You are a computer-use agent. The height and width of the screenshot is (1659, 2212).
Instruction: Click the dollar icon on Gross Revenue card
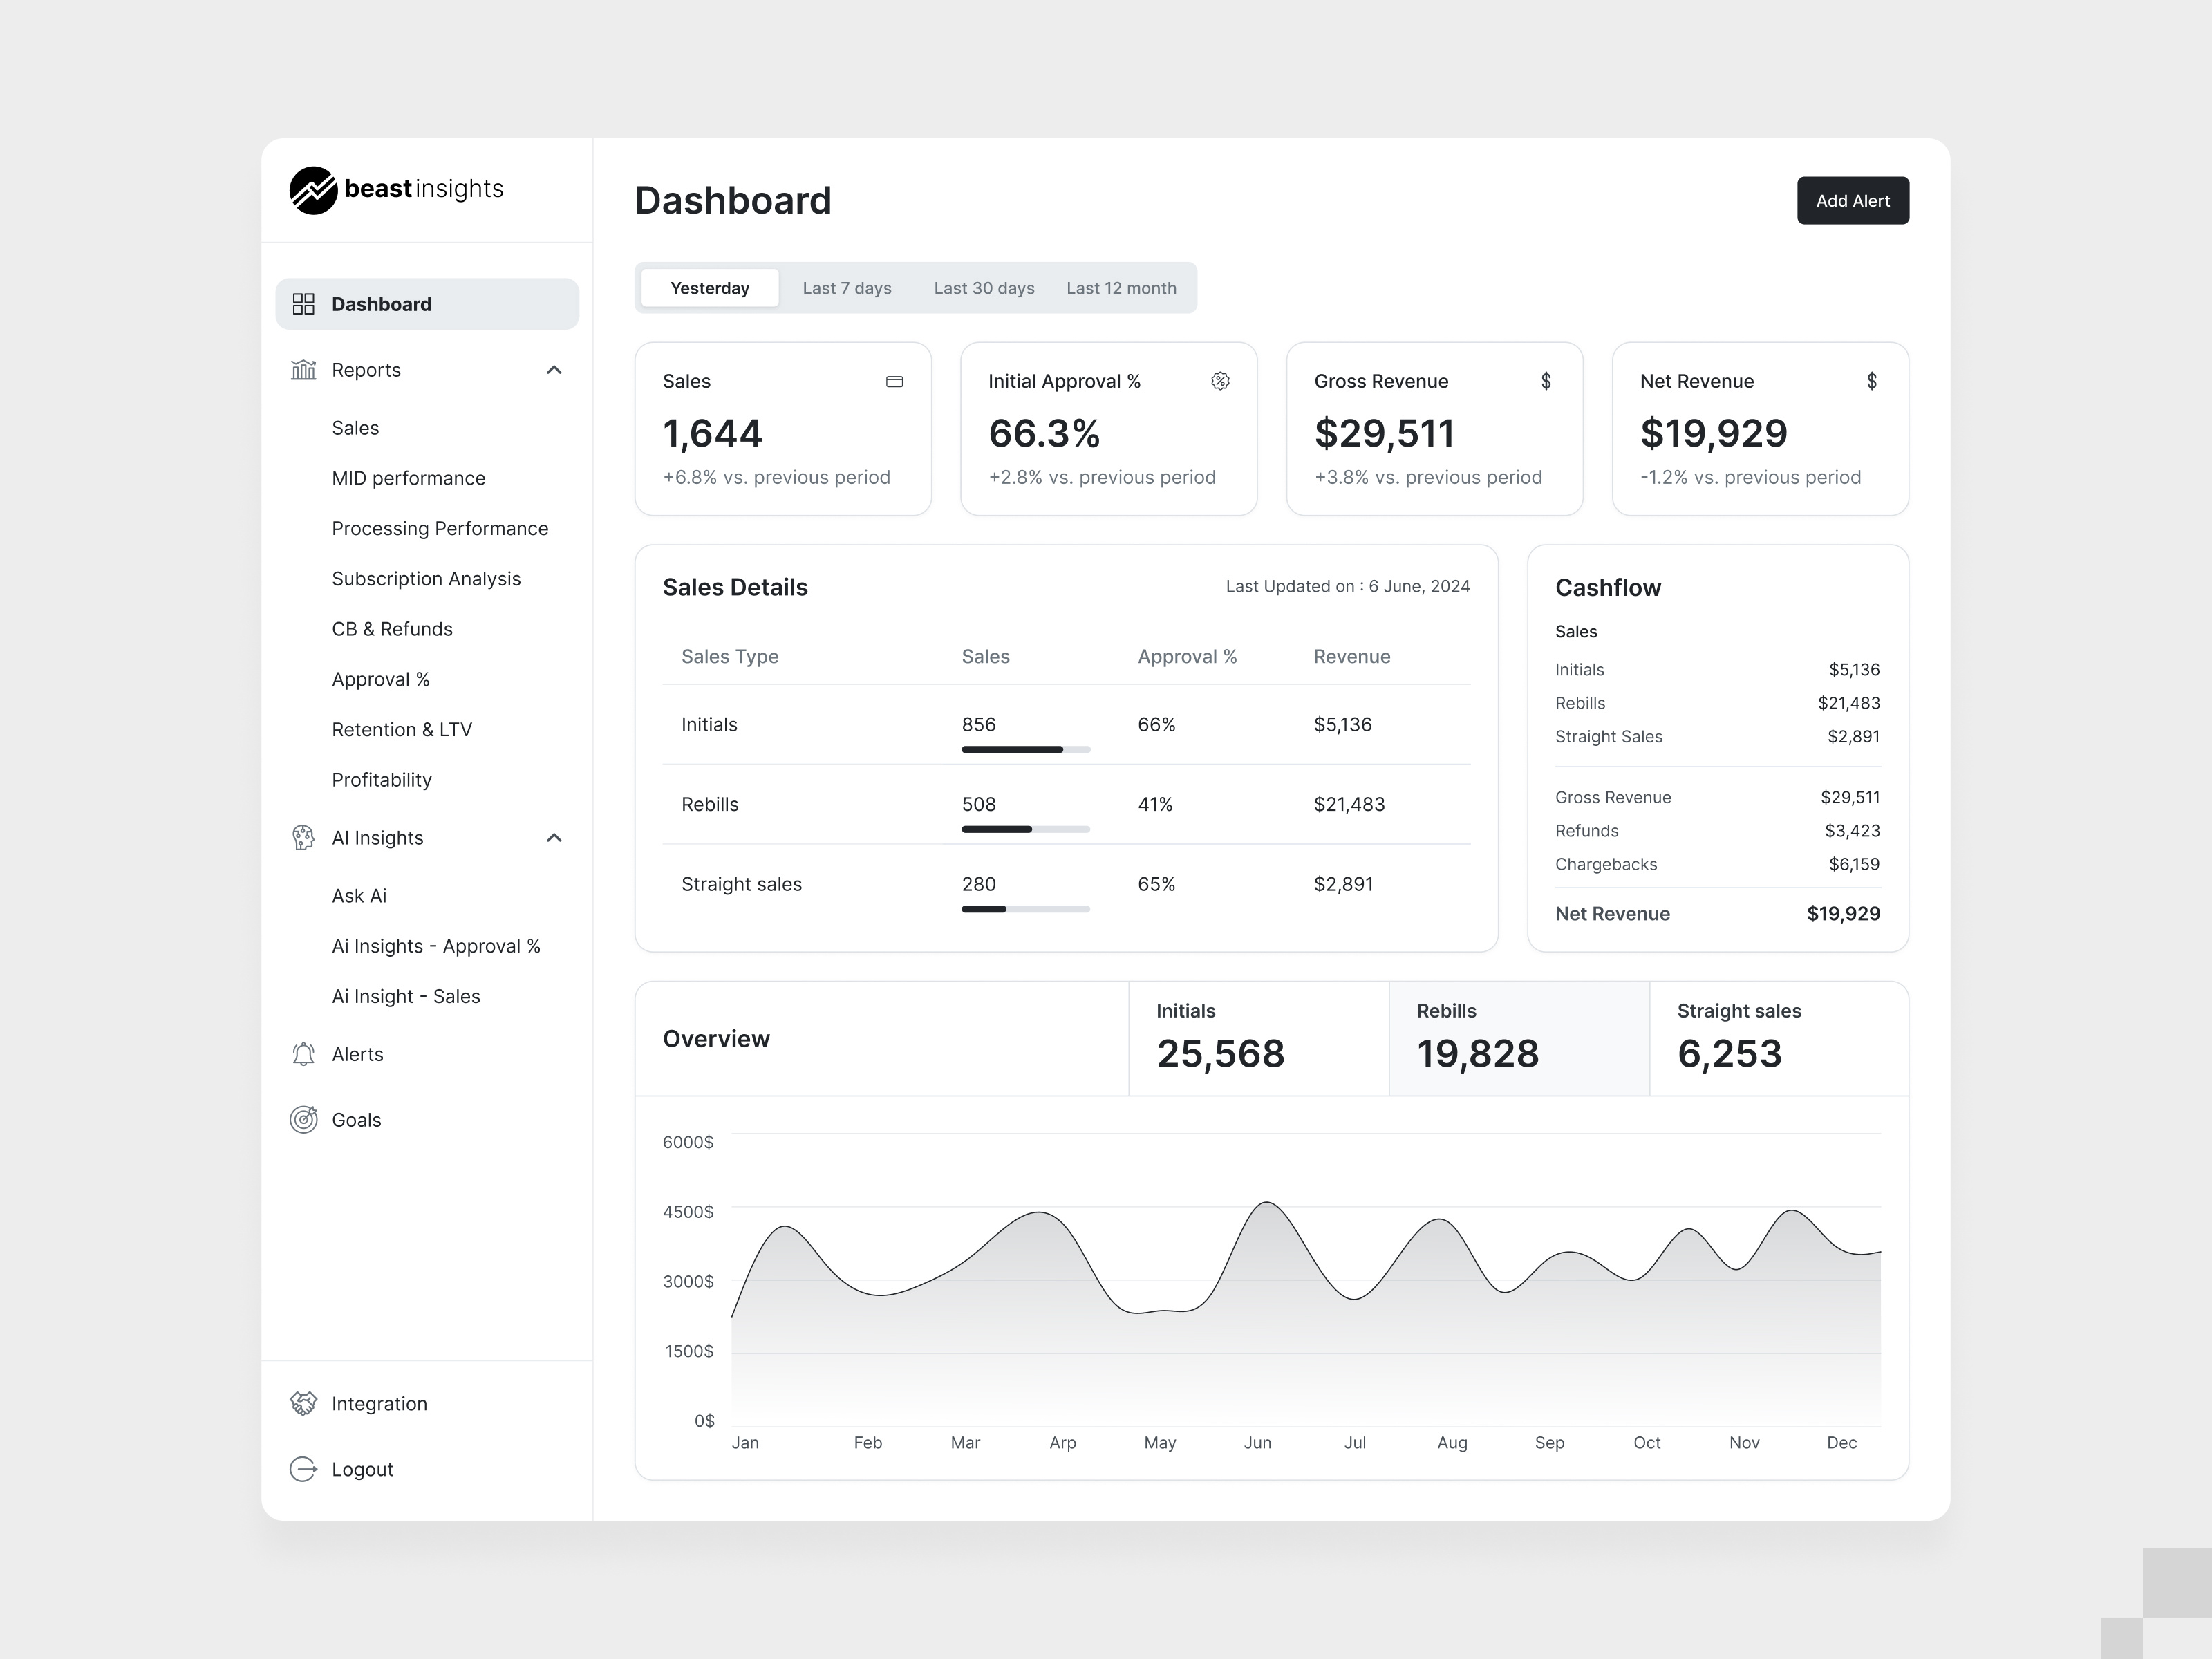[1545, 381]
